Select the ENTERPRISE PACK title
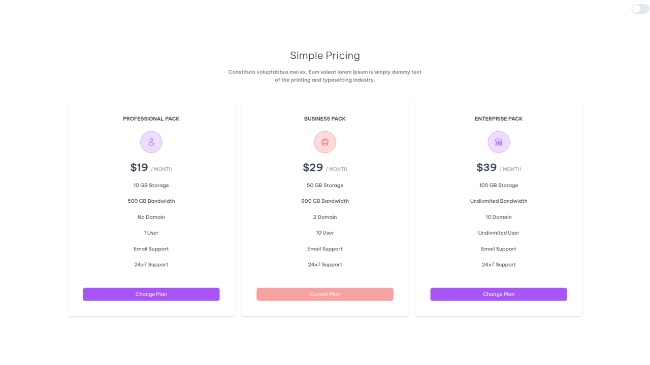The image size is (650, 365). 499,118
